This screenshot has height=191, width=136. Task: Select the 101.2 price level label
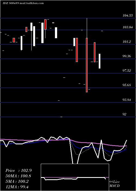tap(127, 42)
